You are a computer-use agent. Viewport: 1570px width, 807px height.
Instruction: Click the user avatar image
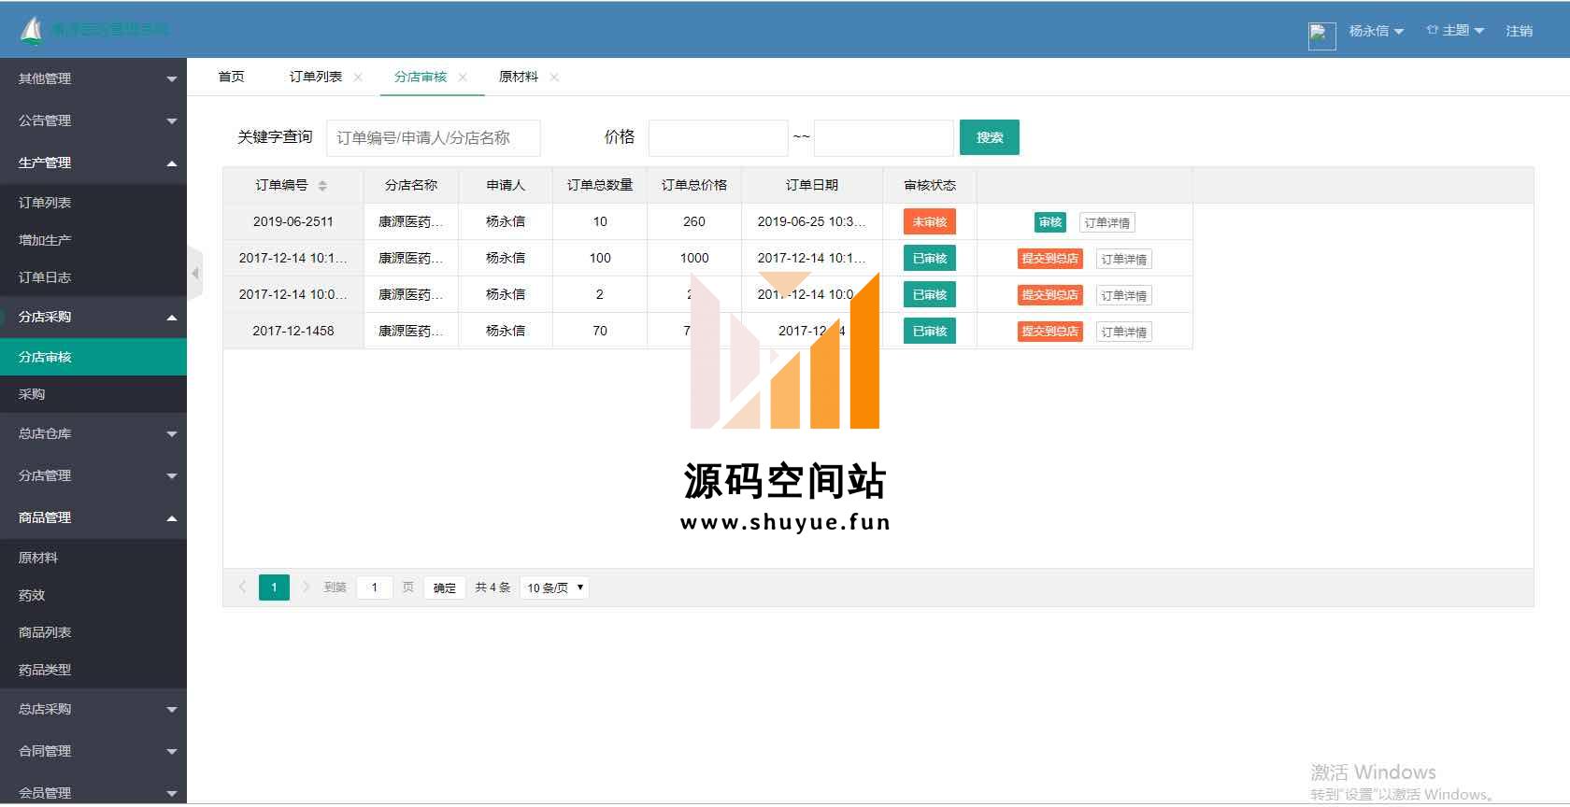point(1321,35)
